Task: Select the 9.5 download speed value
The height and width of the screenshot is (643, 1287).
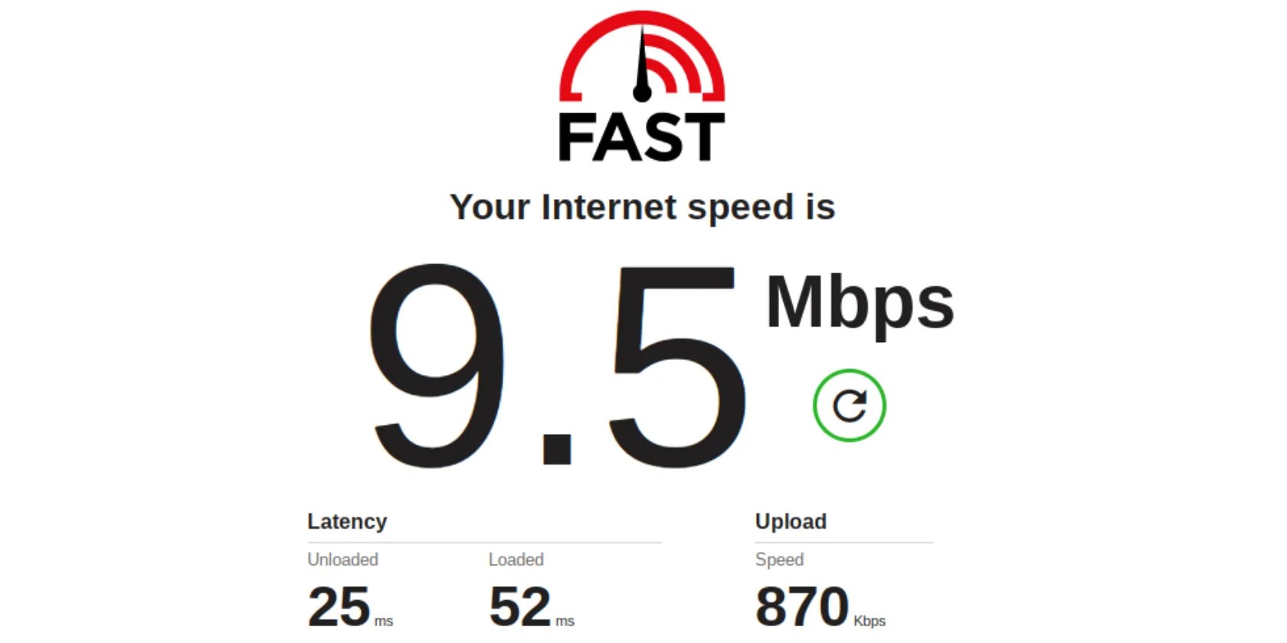Action: (x=557, y=366)
